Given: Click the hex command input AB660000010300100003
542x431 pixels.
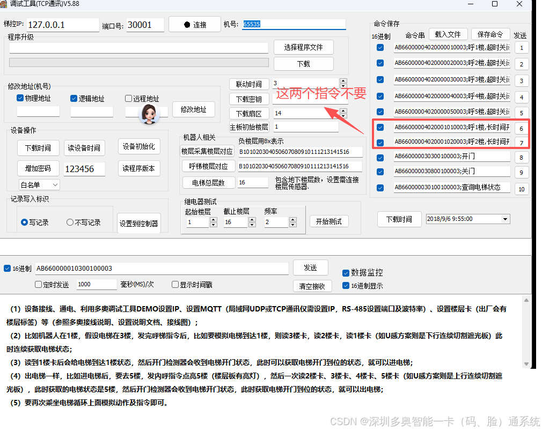Looking at the screenshot, I should [x=162, y=269].
